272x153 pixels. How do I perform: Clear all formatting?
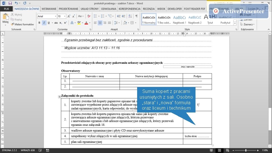pyautogui.click(x=89, y=16)
